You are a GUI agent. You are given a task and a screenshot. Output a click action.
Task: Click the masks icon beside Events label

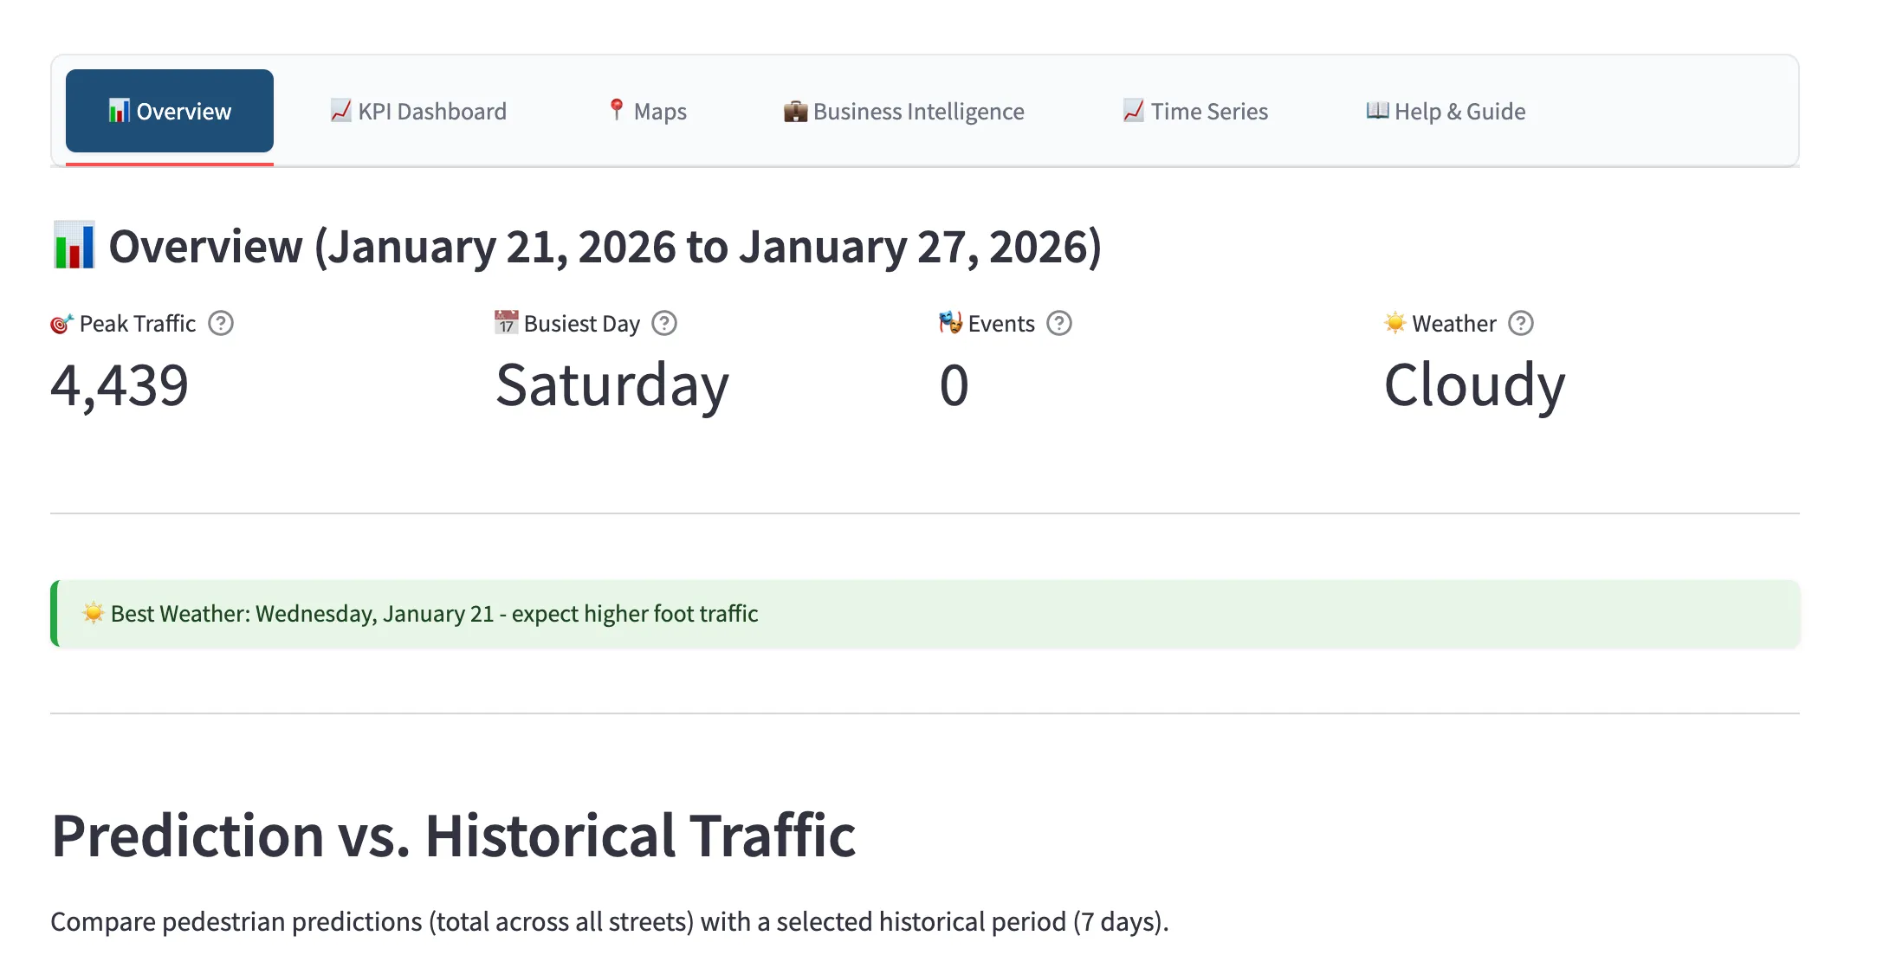coord(950,323)
